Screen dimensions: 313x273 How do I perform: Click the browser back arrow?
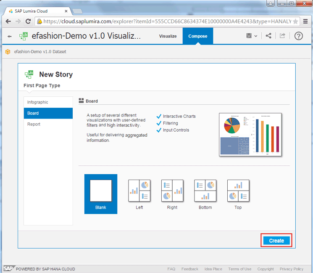8,21
